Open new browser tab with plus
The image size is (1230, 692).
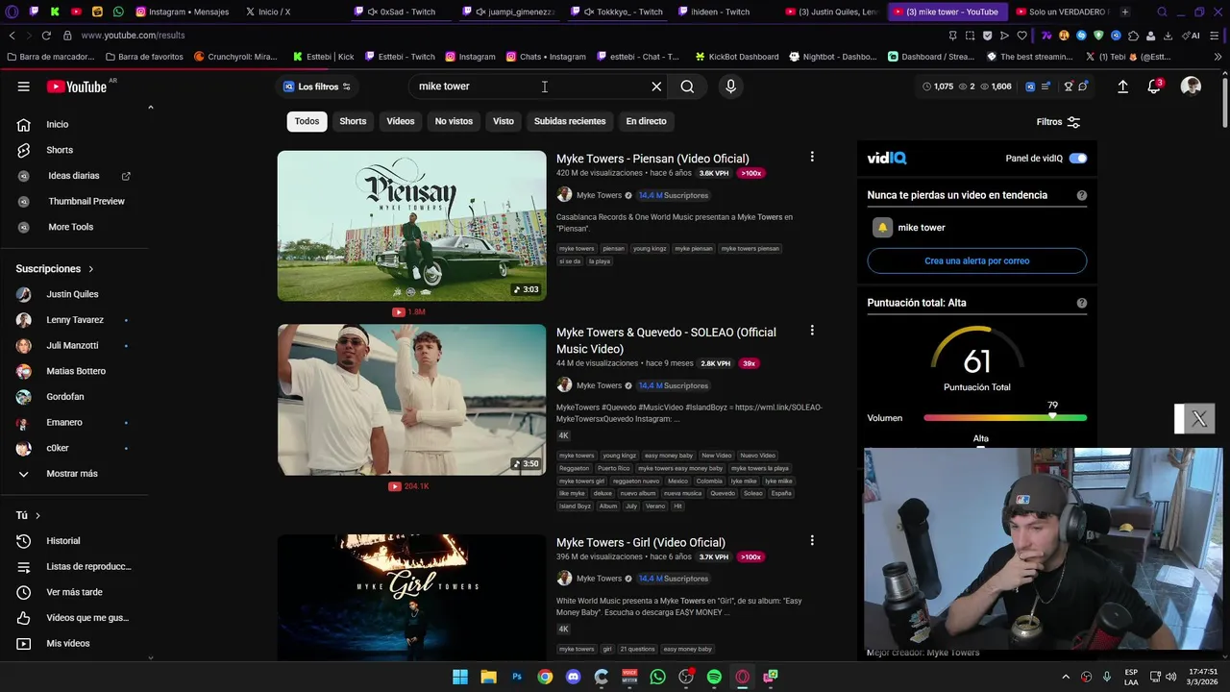tap(1125, 12)
